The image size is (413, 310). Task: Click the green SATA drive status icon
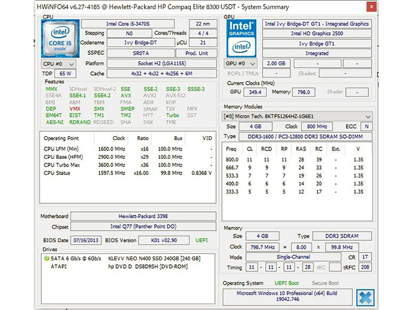coord(47,258)
